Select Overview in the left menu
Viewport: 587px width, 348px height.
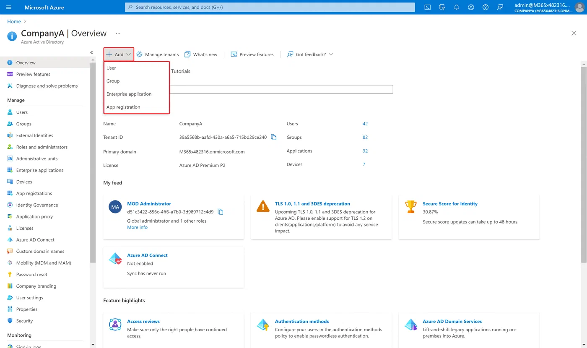[x=45, y=62]
